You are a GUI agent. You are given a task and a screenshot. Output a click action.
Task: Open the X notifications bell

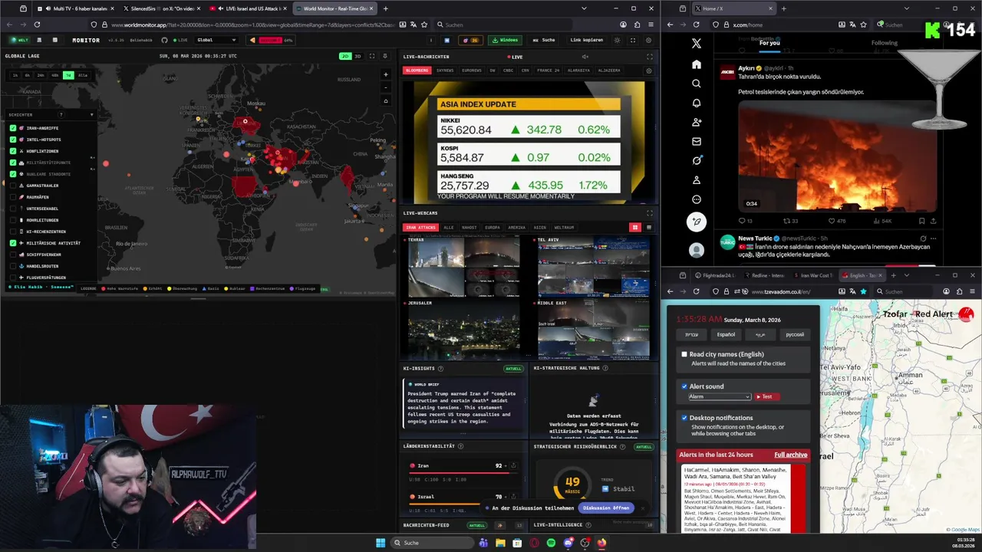point(696,103)
